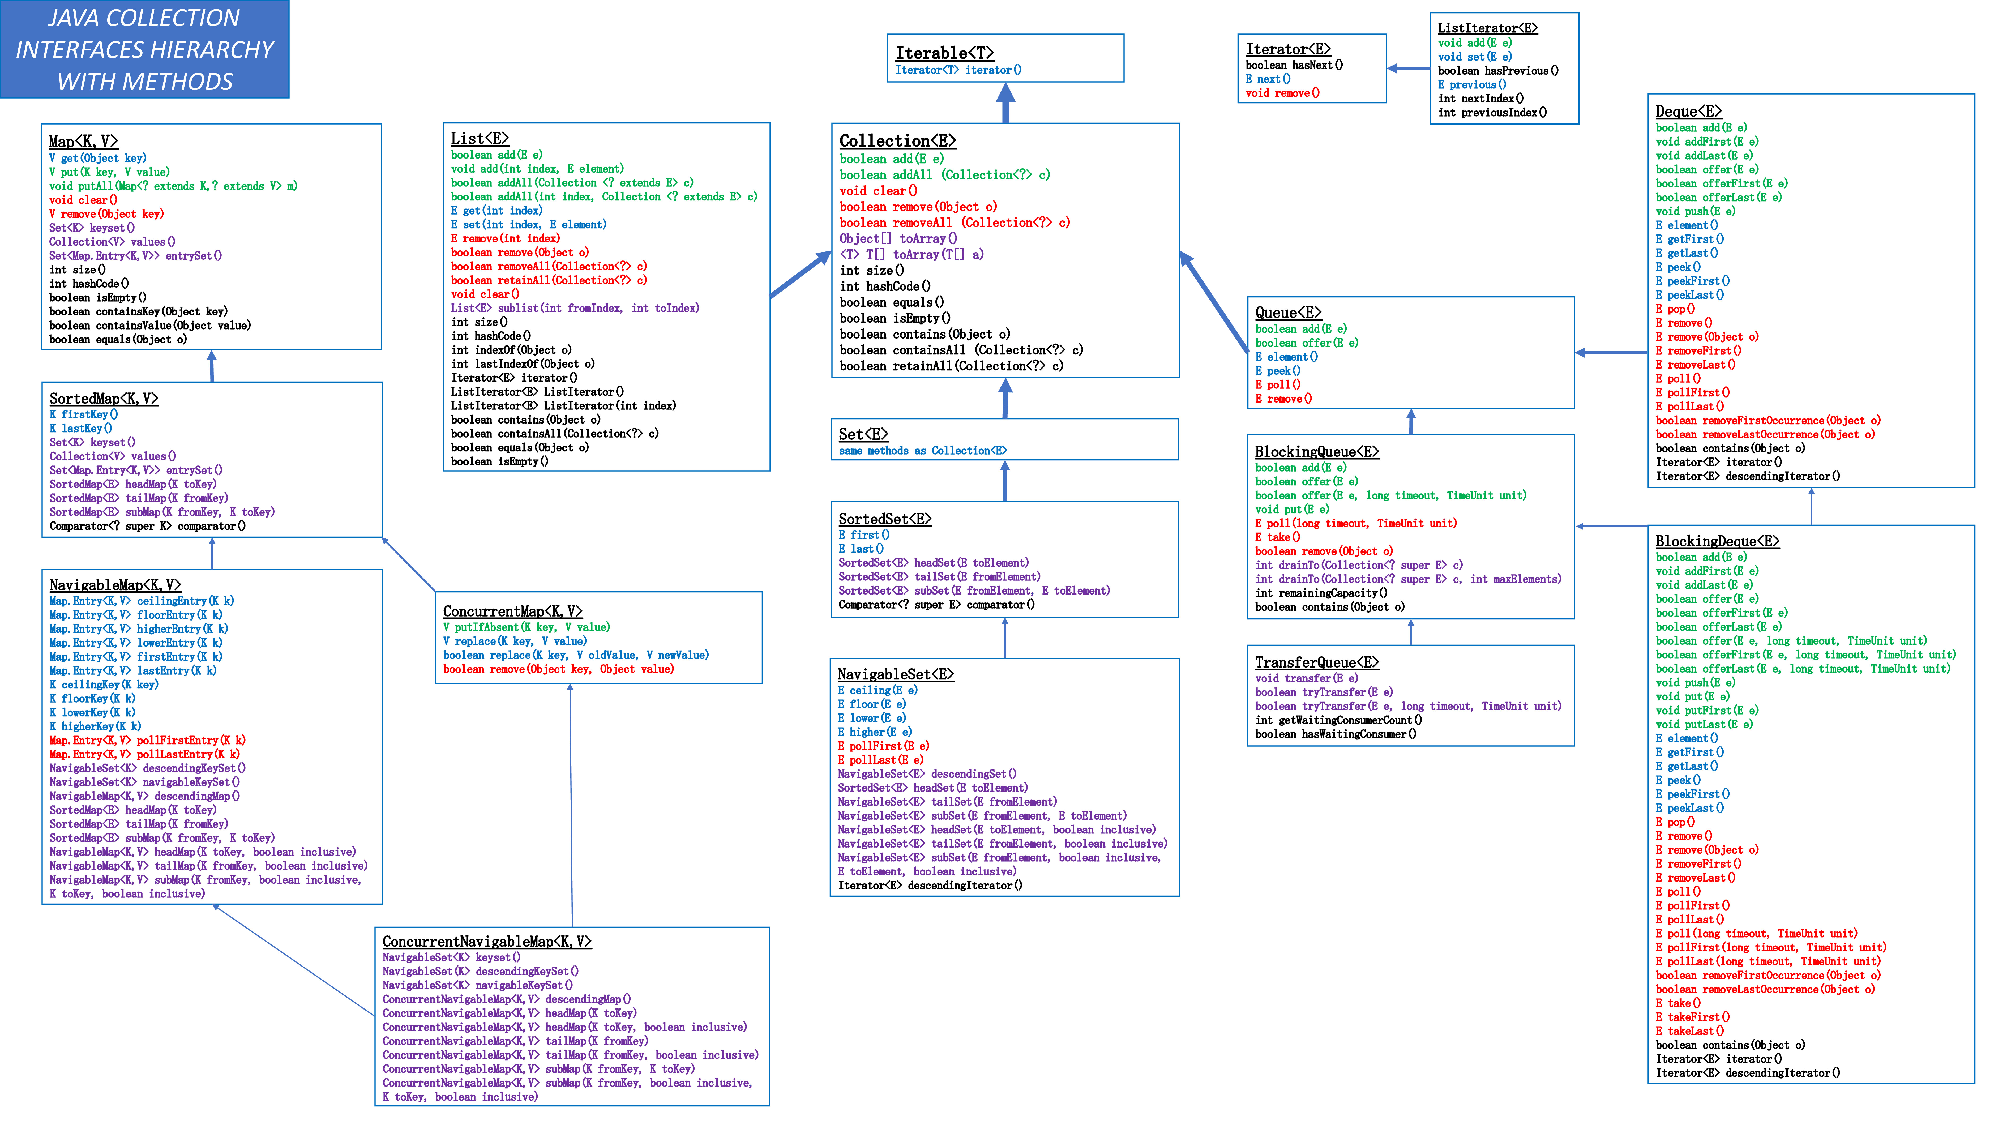Click 'ConcurrentNavigableMap<K,V> descendingMap()' line
Screen dimensions: 2007x1129
point(506,1000)
